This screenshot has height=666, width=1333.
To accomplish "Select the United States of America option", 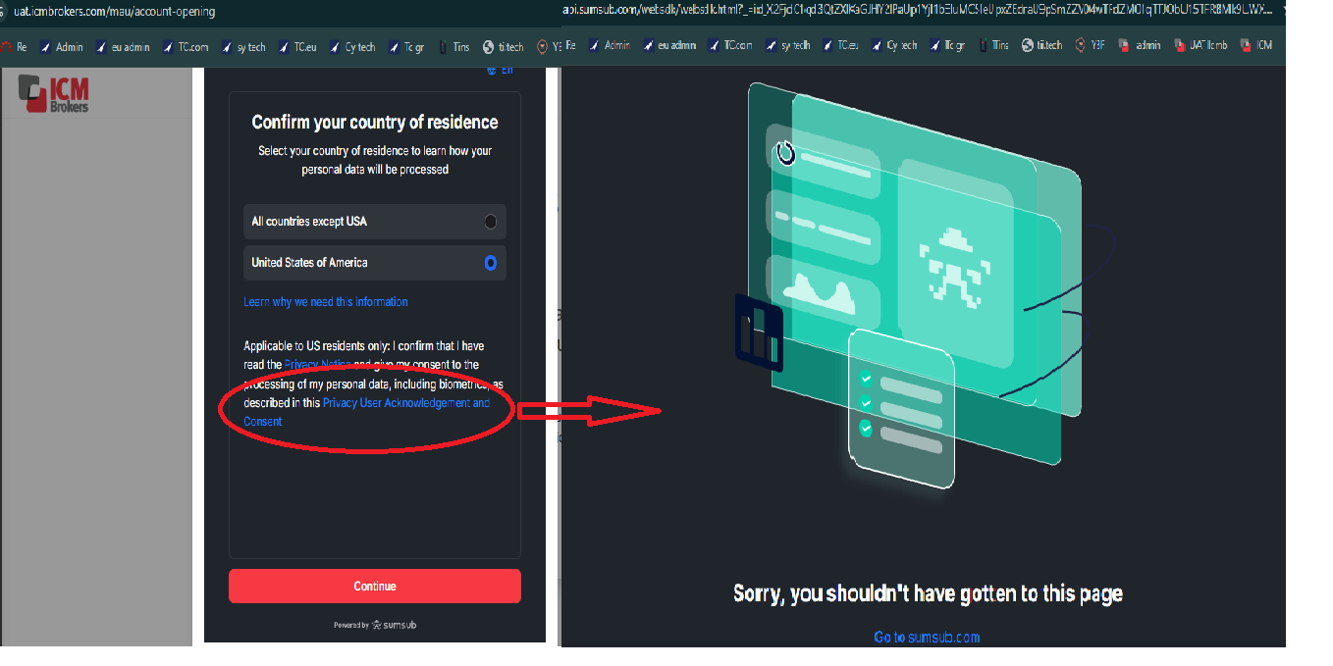I will click(x=375, y=263).
